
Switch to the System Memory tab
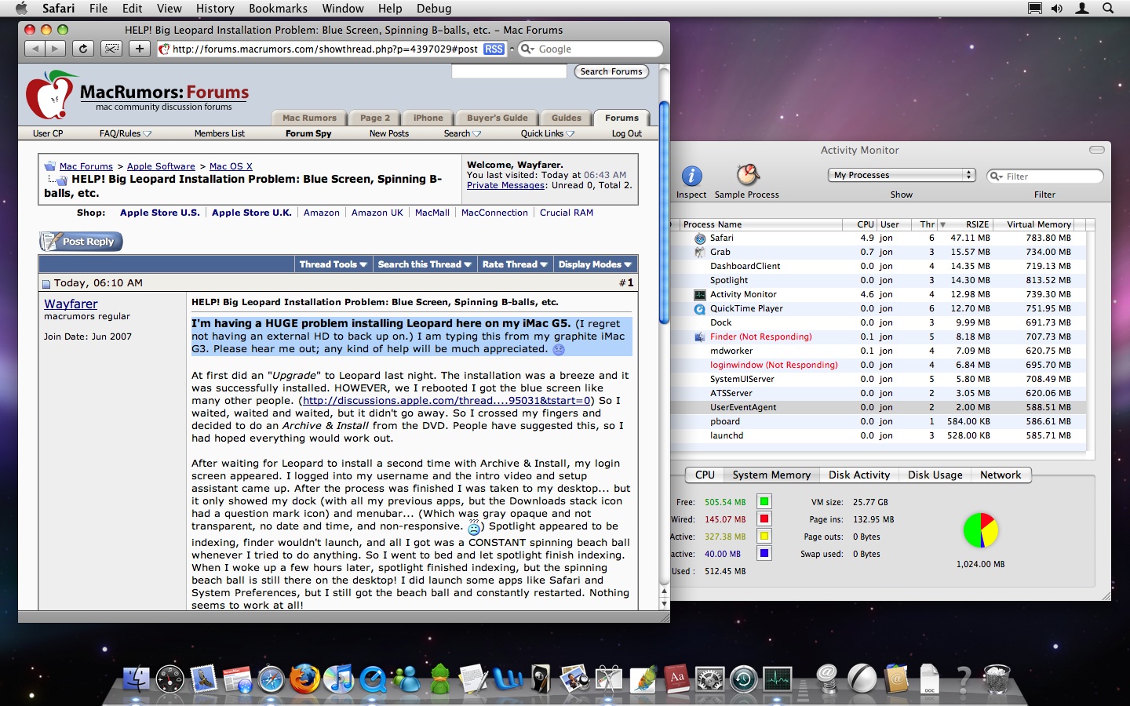[771, 475]
